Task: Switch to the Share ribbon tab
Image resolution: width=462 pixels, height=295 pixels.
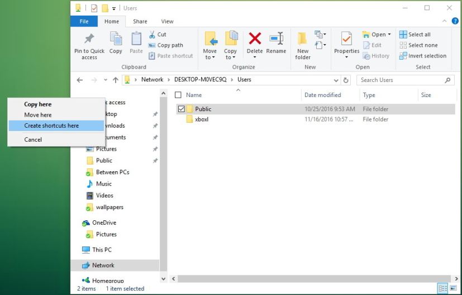Action: [140, 21]
